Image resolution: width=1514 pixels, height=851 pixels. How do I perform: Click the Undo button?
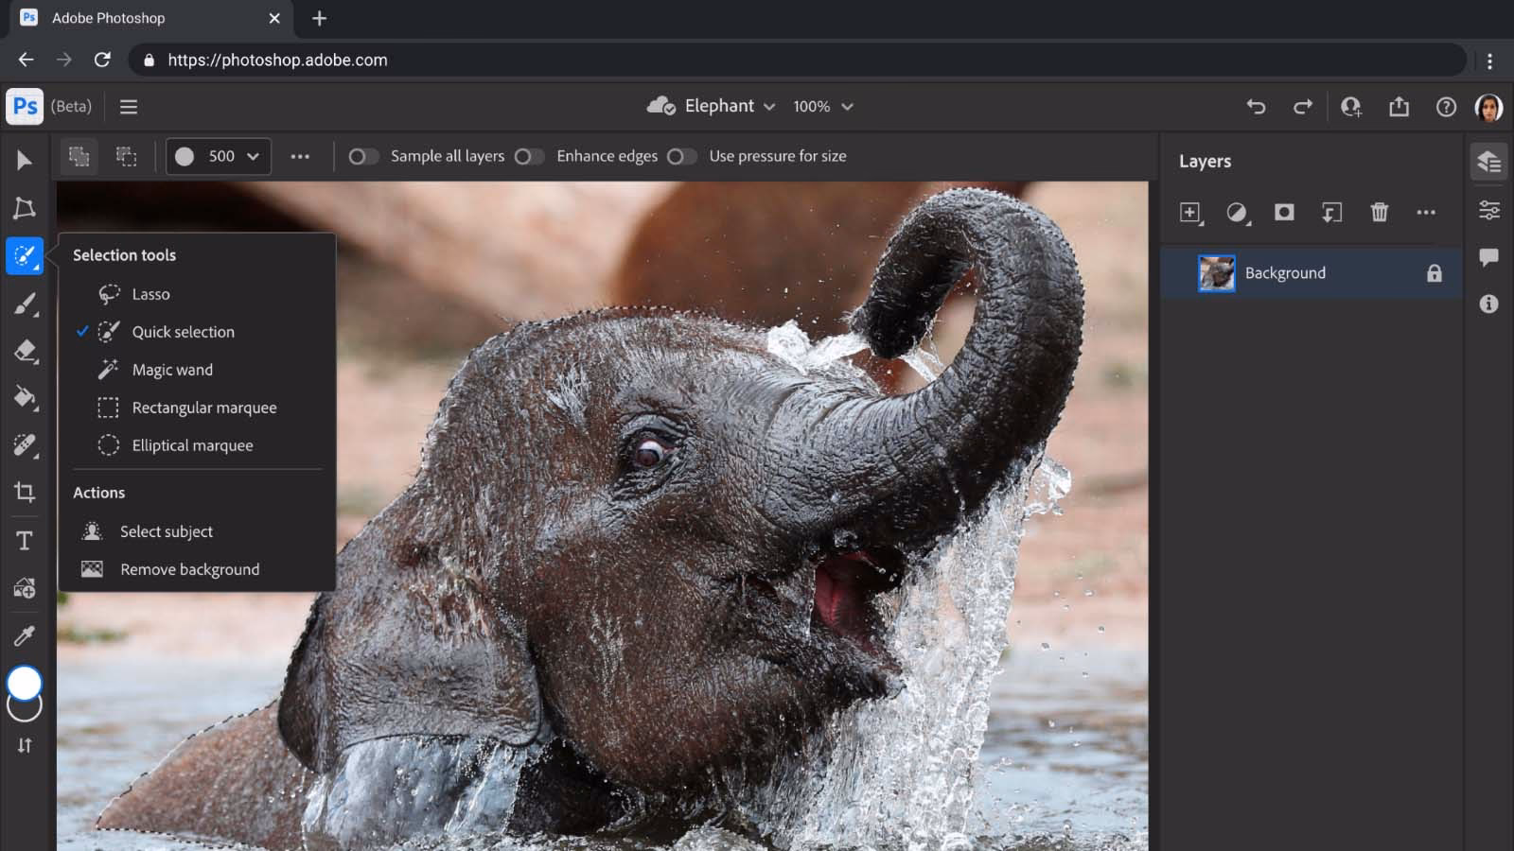pos(1257,107)
